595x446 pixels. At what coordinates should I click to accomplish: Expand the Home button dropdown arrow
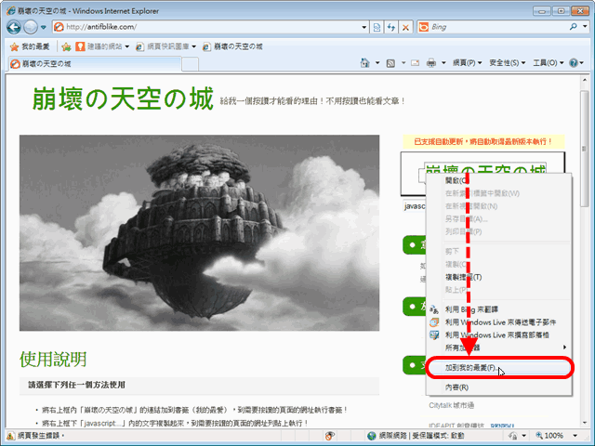click(377, 63)
